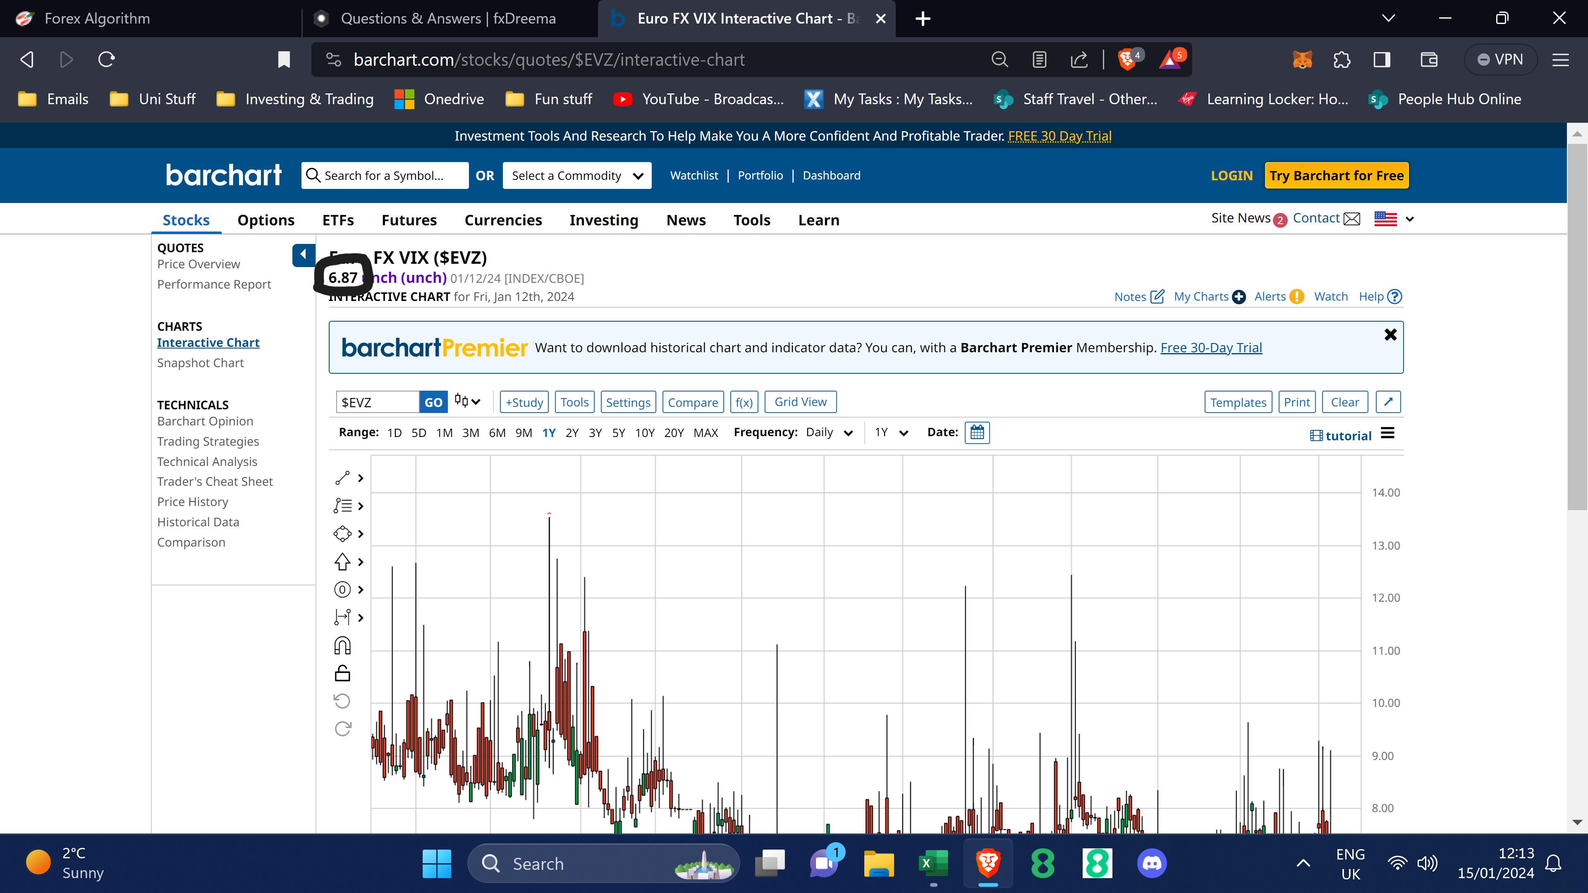Open the Fibonacci/list annotation tool
1588x893 pixels.
pyautogui.click(x=342, y=506)
